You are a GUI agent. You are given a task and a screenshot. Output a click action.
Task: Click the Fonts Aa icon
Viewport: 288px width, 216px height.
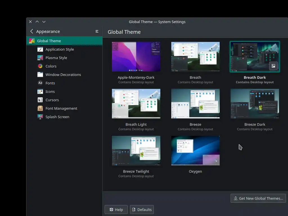pyautogui.click(x=40, y=83)
